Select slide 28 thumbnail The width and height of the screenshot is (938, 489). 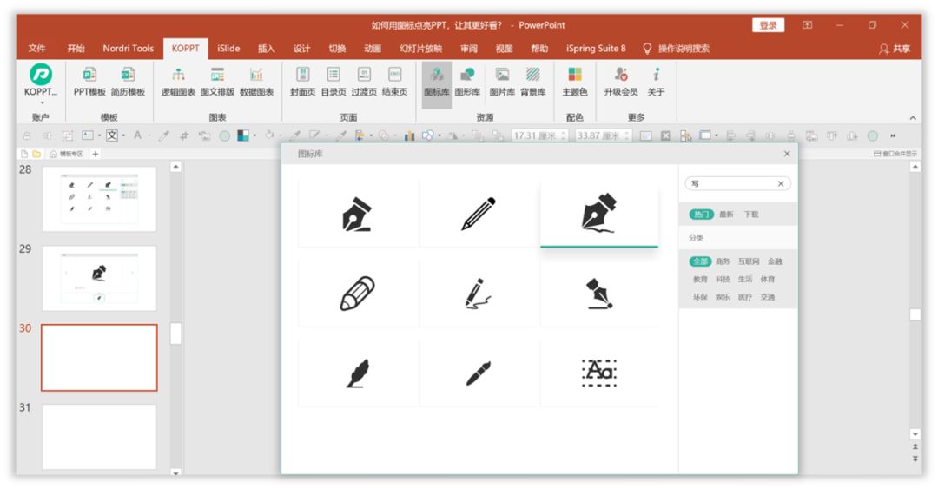(99, 199)
